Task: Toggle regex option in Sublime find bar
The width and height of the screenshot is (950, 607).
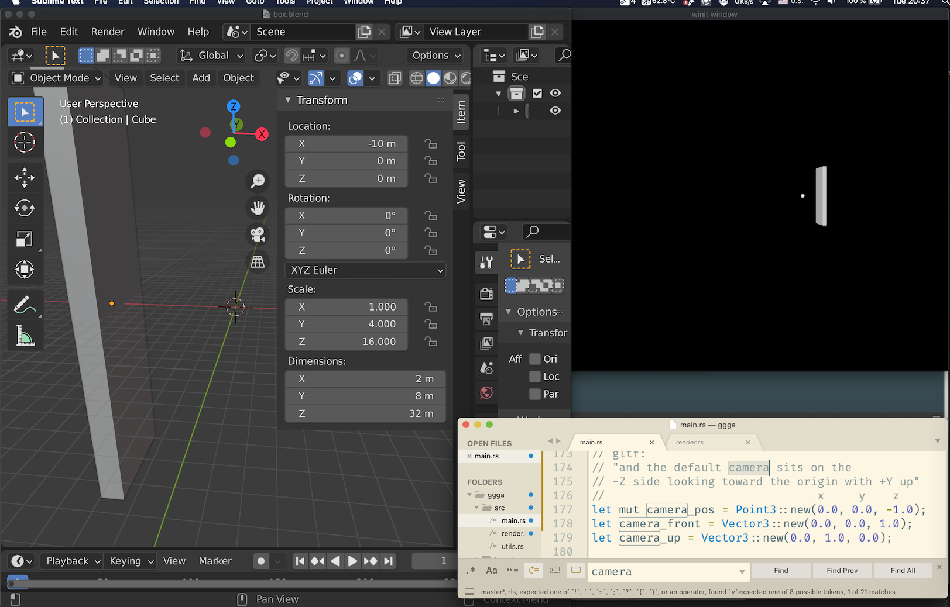Action: [471, 571]
